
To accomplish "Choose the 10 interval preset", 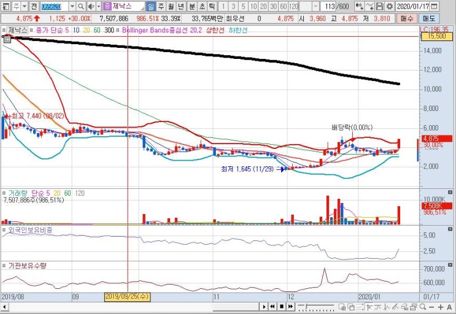I will tap(253, 6).
